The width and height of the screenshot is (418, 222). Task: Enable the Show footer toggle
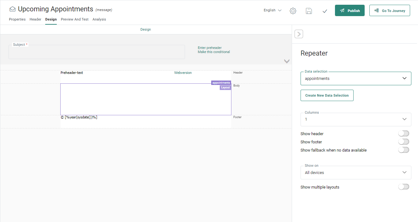click(403, 142)
